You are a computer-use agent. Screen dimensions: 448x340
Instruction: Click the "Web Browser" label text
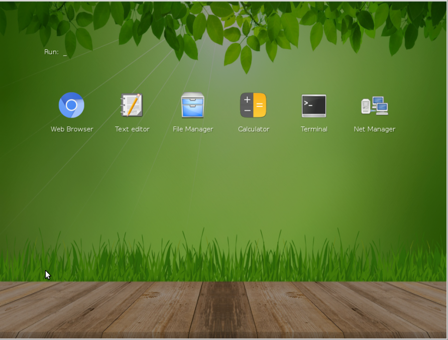72,129
